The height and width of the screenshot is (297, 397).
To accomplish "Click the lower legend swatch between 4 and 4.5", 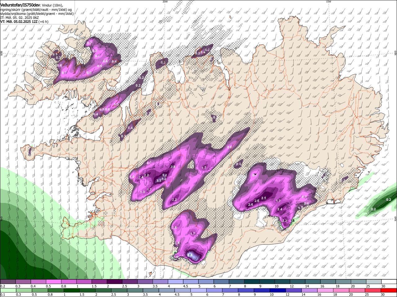I will 166,290.
